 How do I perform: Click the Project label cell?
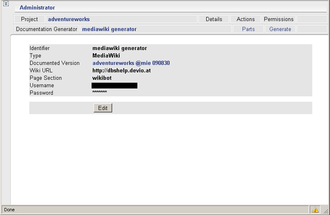(29, 19)
